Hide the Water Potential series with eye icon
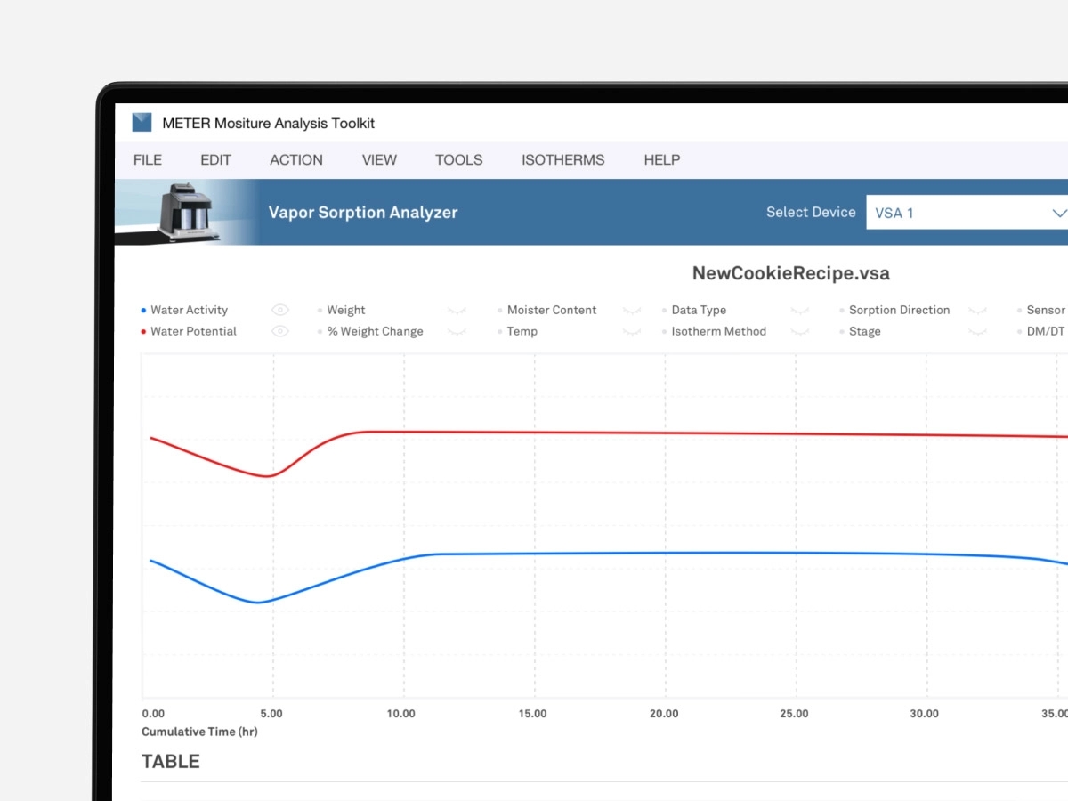 pyautogui.click(x=280, y=331)
